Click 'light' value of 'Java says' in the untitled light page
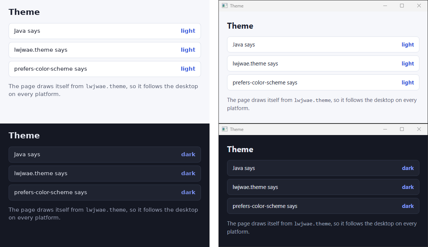Image resolution: width=428 pixels, height=247 pixels. tap(188, 31)
